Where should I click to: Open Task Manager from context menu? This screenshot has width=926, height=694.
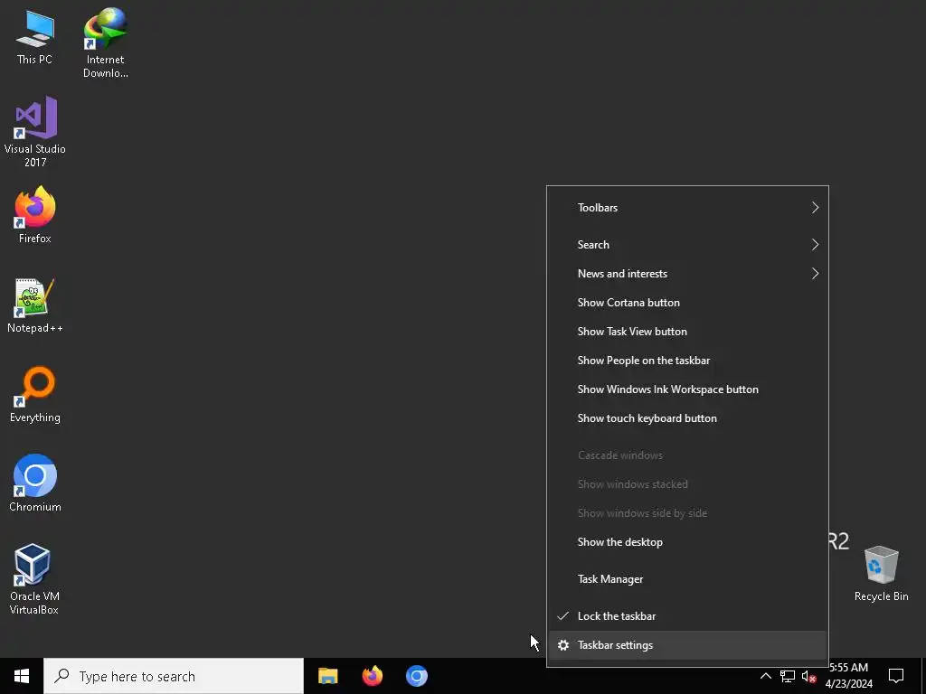[687, 579]
